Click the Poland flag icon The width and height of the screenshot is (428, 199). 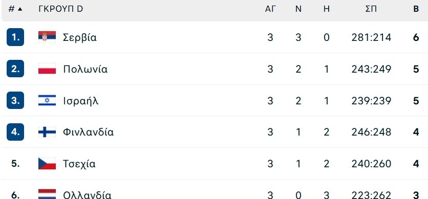pyautogui.click(x=47, y=69)
